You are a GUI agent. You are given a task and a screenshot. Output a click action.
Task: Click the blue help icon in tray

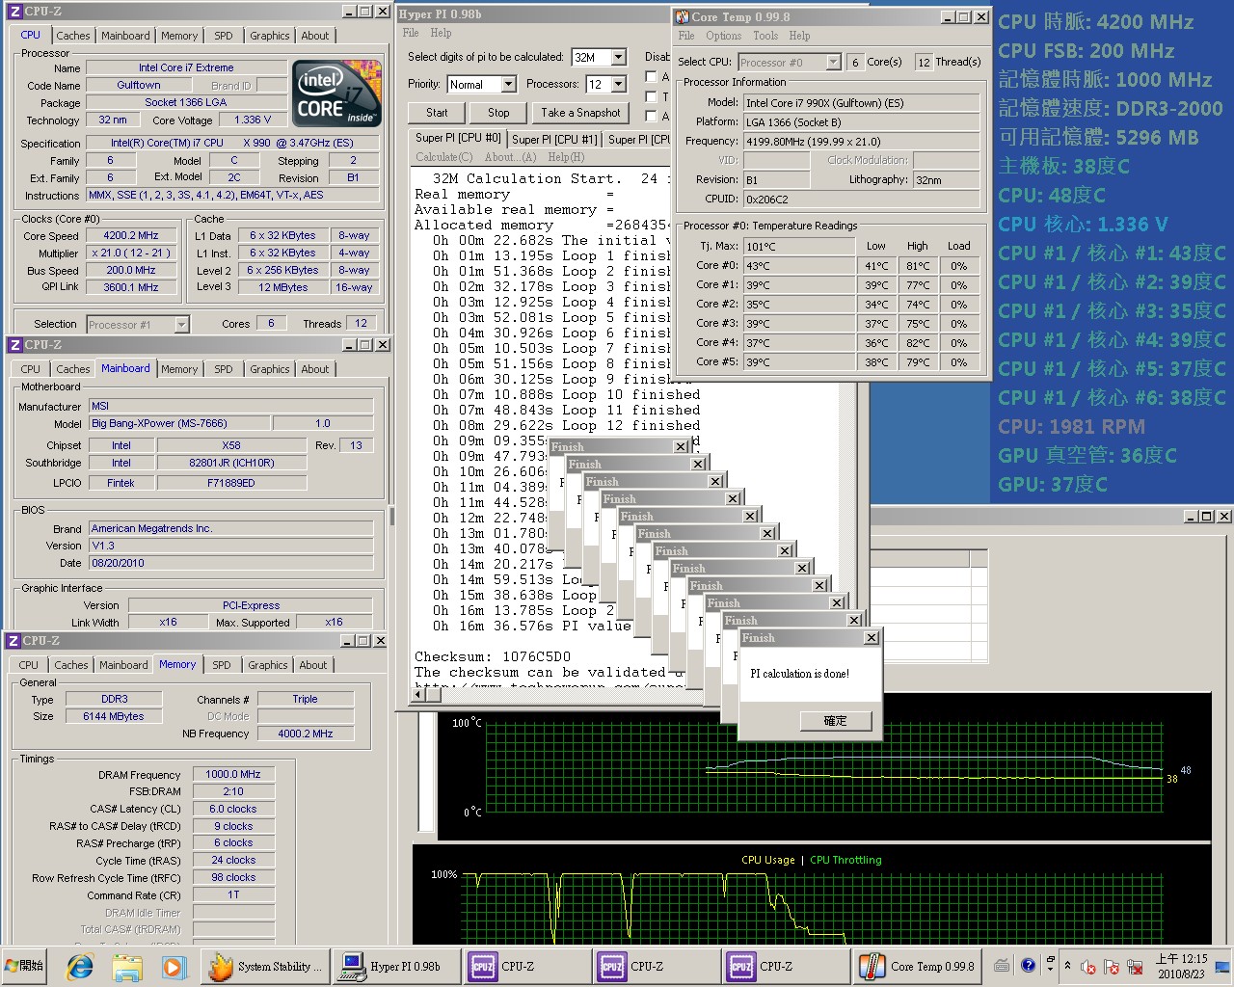pos(1028,965)
